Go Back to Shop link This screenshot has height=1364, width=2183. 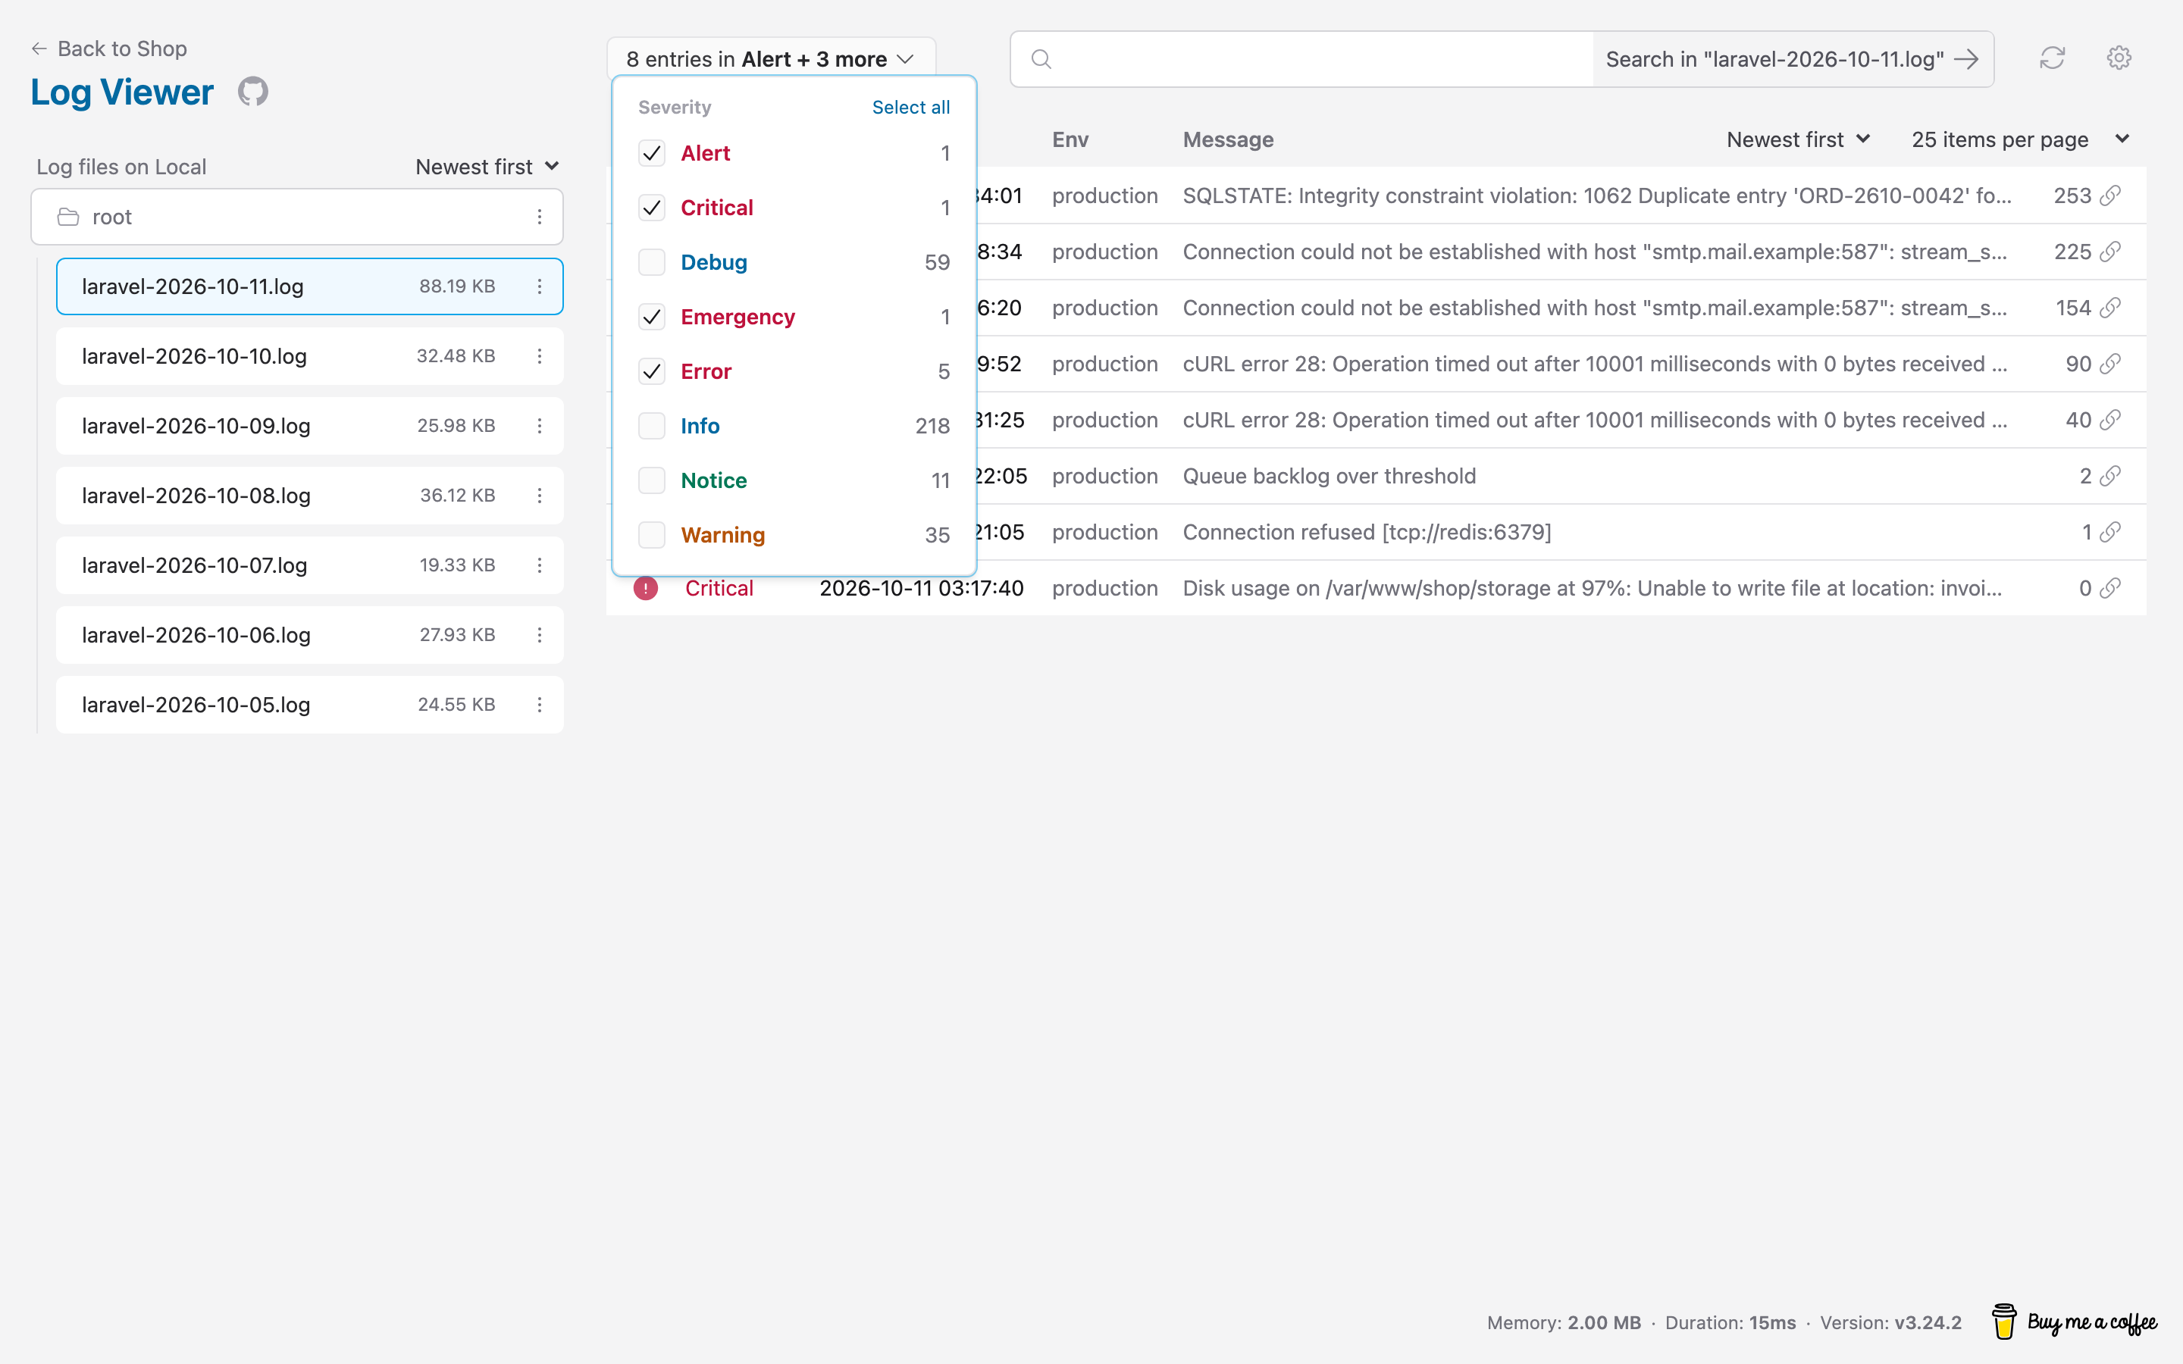[x=109, y=48]
